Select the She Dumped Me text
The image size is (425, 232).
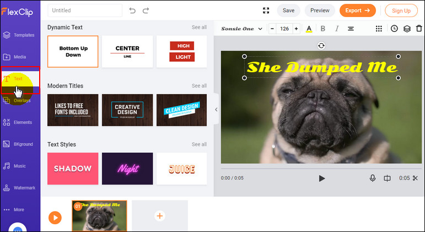pyautogui.click(x=321, y=67)
